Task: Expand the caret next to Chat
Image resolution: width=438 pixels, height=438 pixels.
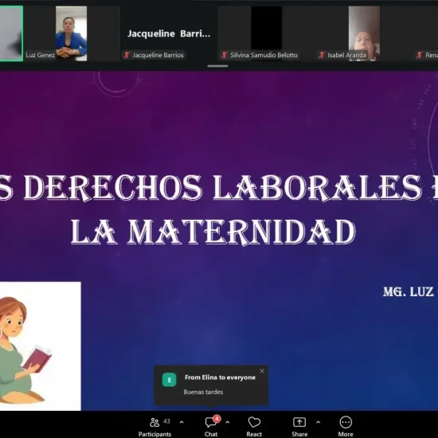Action: click(x=228, y=422)
